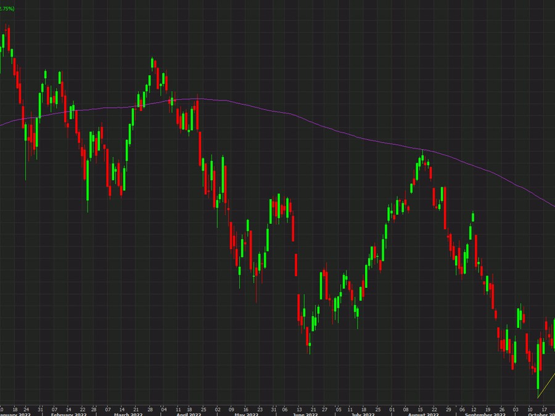Viewport: 555px width, 416px height.
Task: Click the red gap-down candle in mid-June
Action: click(296, 264)
